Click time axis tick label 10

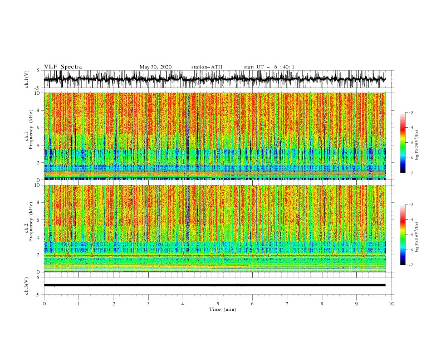(391, 304)
